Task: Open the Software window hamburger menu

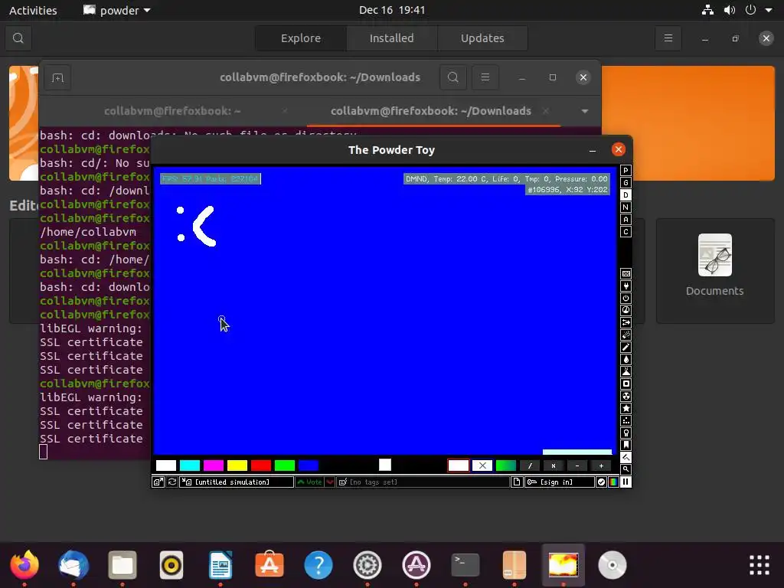Action: (668, 38)
